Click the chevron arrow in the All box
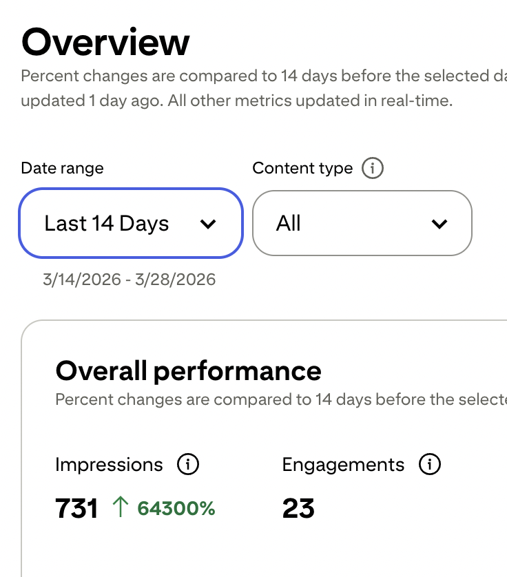 tap(439, 224)
